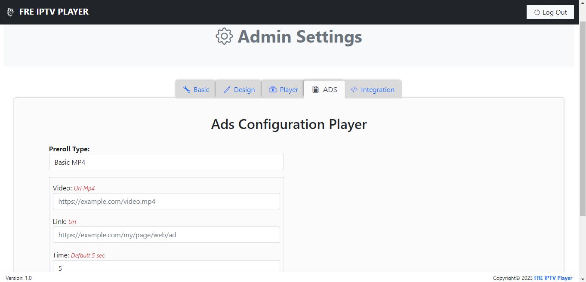Screen dimensions: 586x282
Task: Click the FRE IPTV Player logo icon
Action: (10, 12)
